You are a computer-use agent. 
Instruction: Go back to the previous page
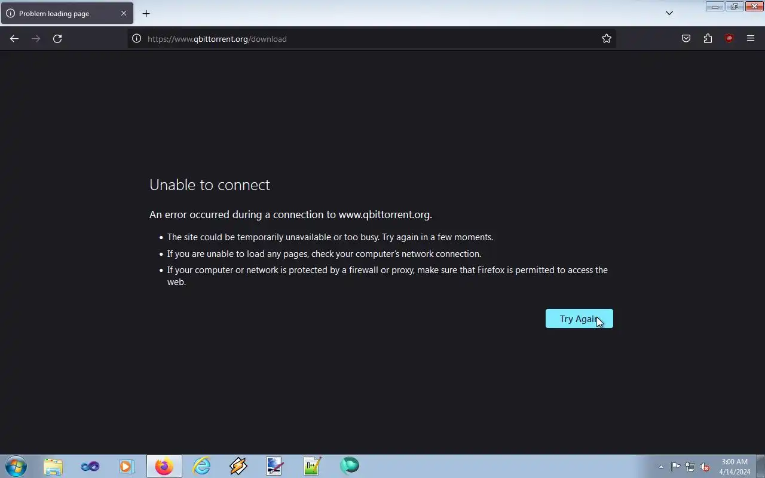tap(14, 39)
